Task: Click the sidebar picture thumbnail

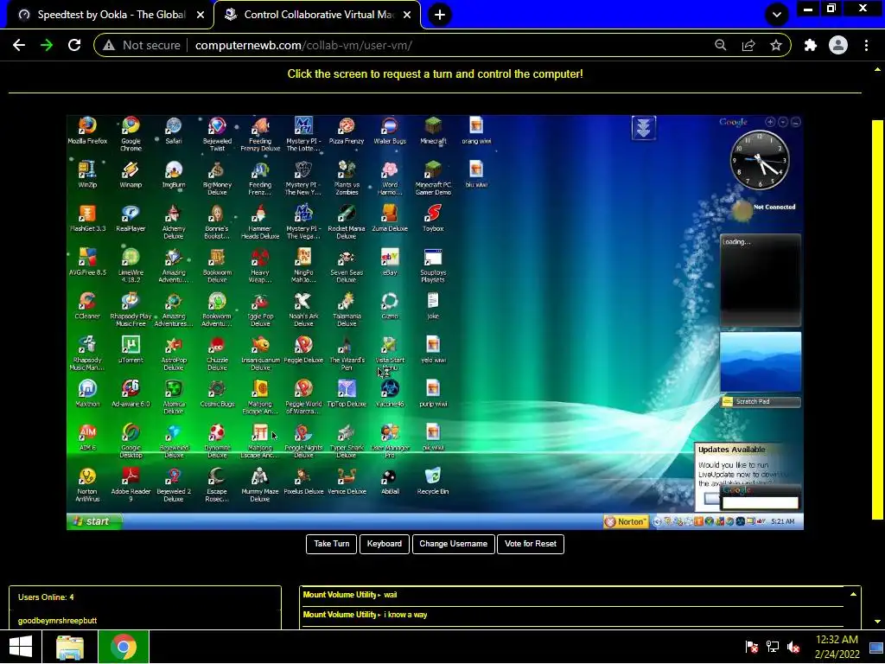Action: click(760, 362)
